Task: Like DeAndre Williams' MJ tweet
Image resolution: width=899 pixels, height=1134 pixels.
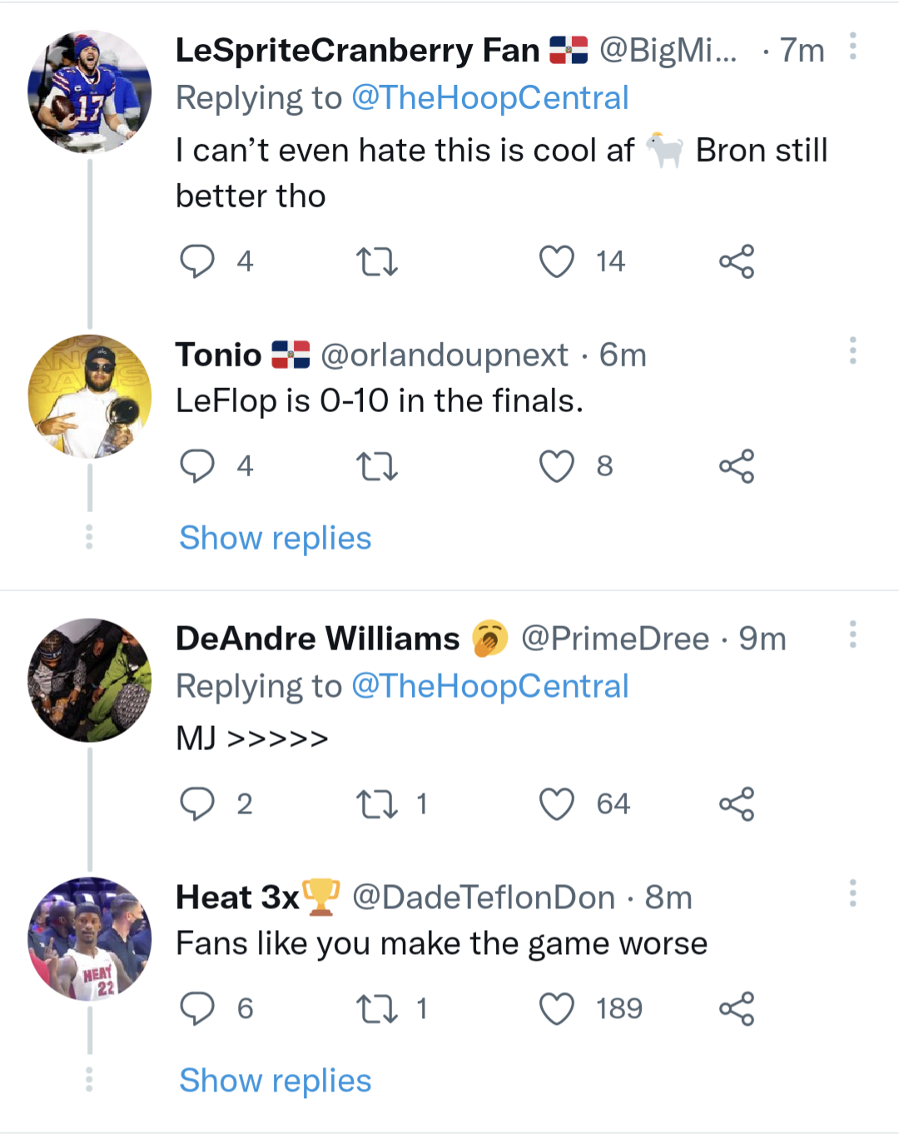Action: pyautogui.click(x=556, y=804)
